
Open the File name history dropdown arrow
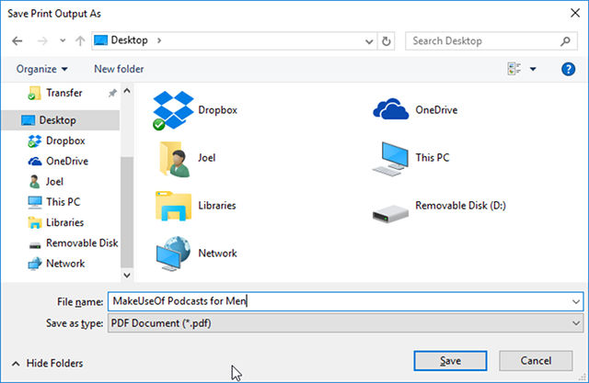tap(575, 301)
